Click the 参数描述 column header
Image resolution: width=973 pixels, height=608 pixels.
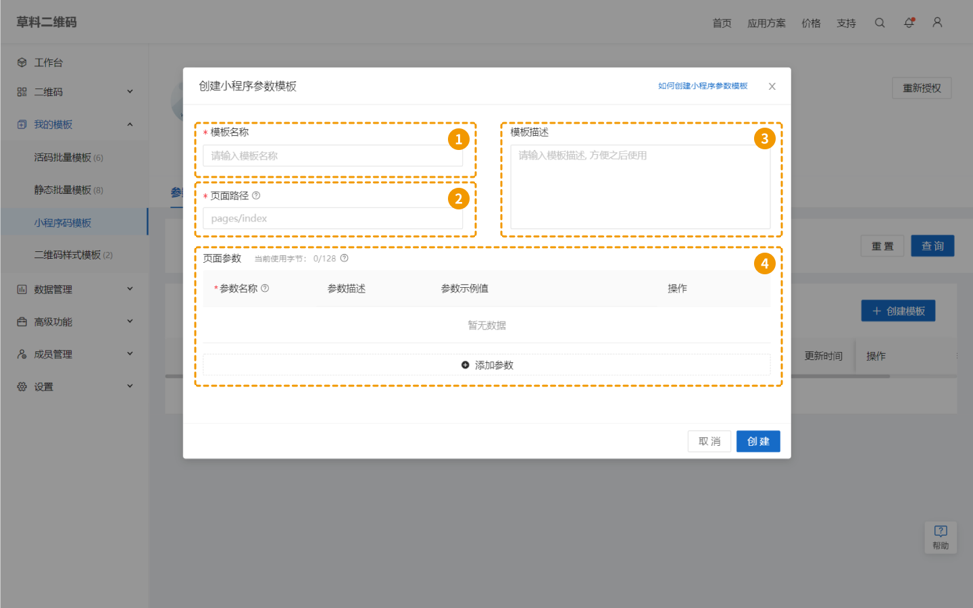347,288
